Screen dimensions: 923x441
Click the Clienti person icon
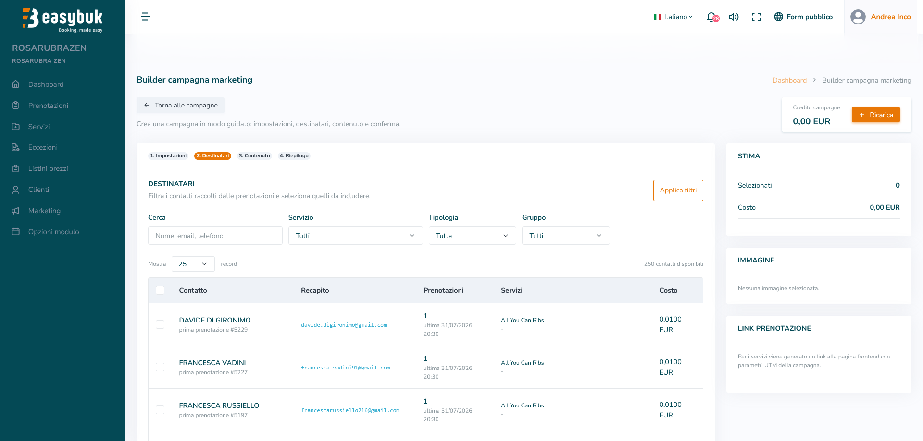[16, 190]
